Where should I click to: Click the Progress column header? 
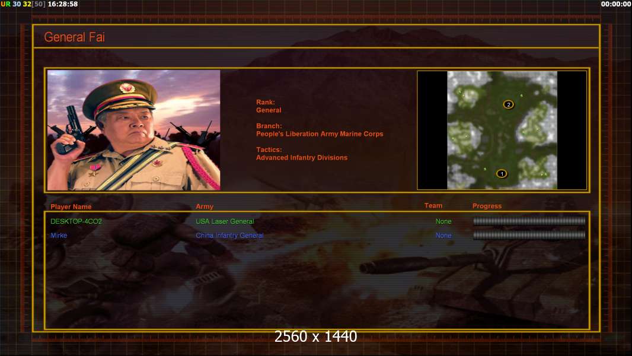coord(487,206)
